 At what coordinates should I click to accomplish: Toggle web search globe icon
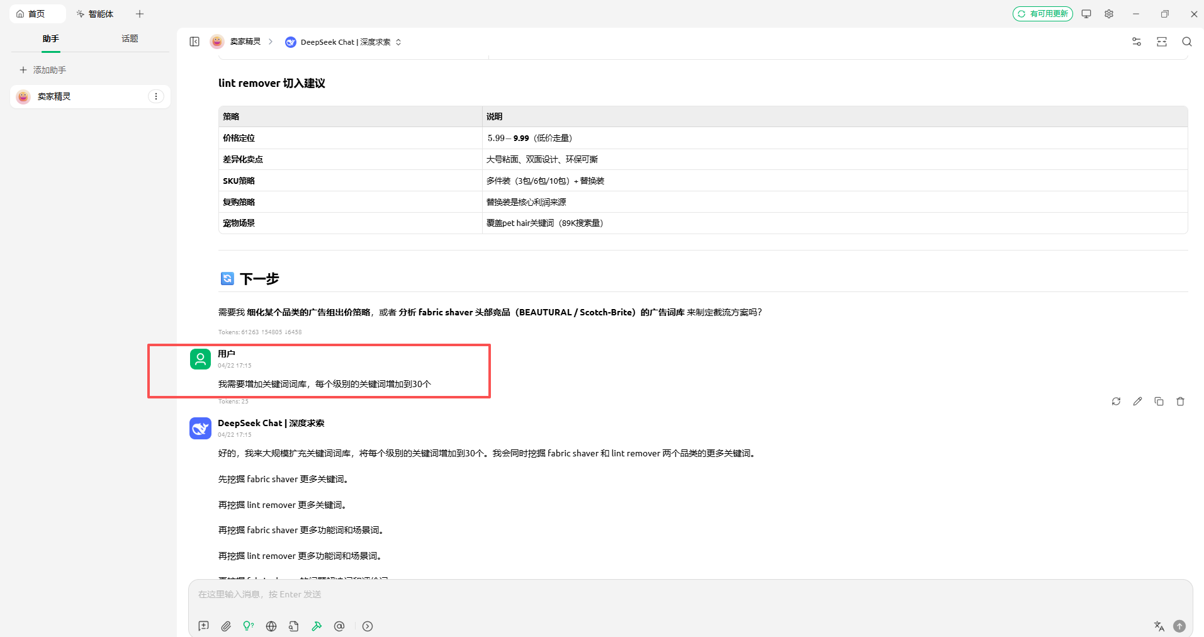coord(271,626)
